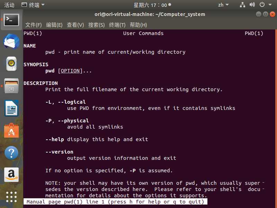The width and height of the screenshot is (277, 208).
Task: Click the right PWD(1) header text
Action: (x=254, y=33)
